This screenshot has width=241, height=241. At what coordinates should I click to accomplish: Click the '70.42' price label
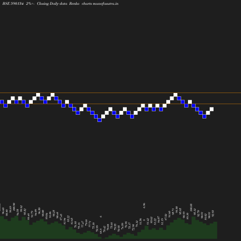(x=104, y=229)
